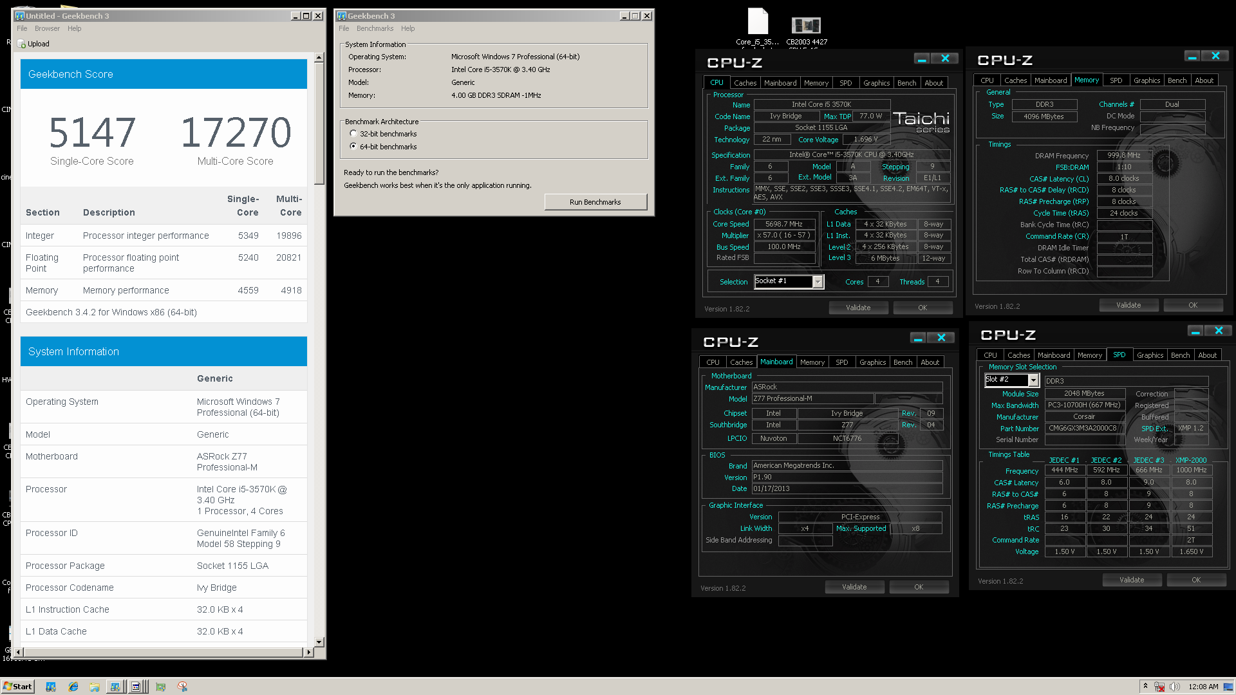Open Core_i5_35... file on desktop
The height and width of the screenshot is (695, 1236).
[758, 27]
